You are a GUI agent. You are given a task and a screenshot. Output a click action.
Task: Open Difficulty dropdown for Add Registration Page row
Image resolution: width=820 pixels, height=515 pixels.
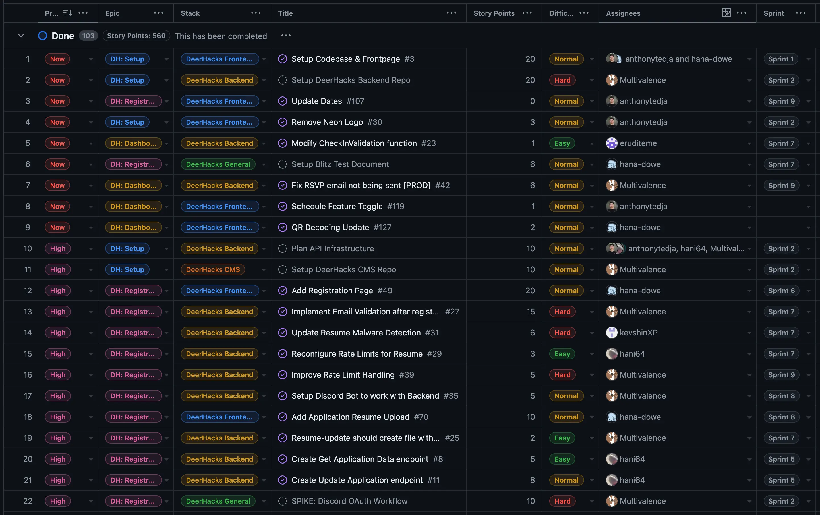tap(592, 291)
